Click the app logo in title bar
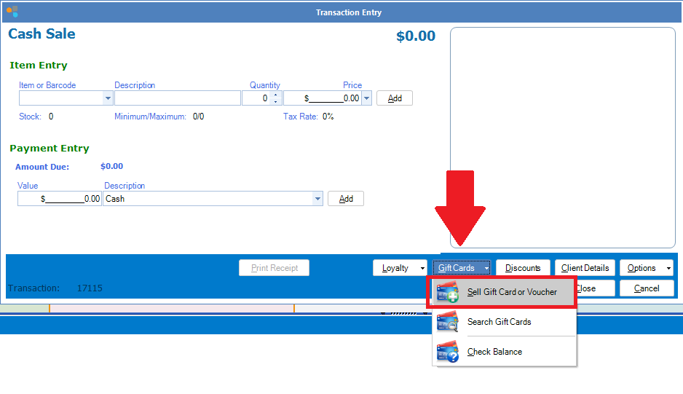This screenshot has width=683, height=394. (x=12, y=12)
